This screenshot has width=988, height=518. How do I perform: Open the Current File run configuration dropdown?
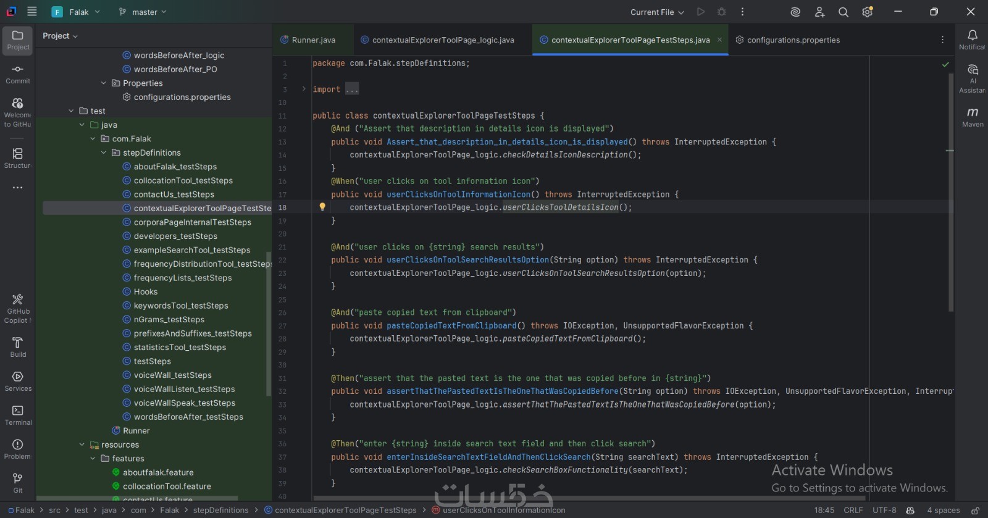tap(657, 12)
